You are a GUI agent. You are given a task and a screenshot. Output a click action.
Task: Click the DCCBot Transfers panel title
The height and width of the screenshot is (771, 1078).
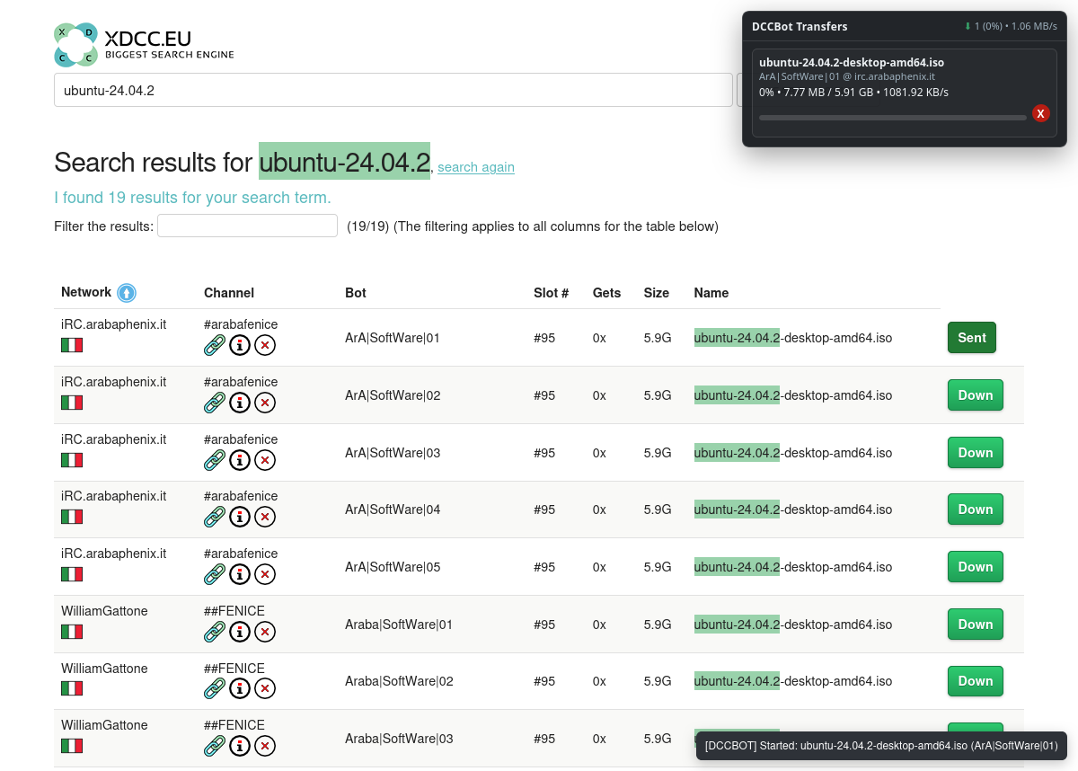point(800,27)
